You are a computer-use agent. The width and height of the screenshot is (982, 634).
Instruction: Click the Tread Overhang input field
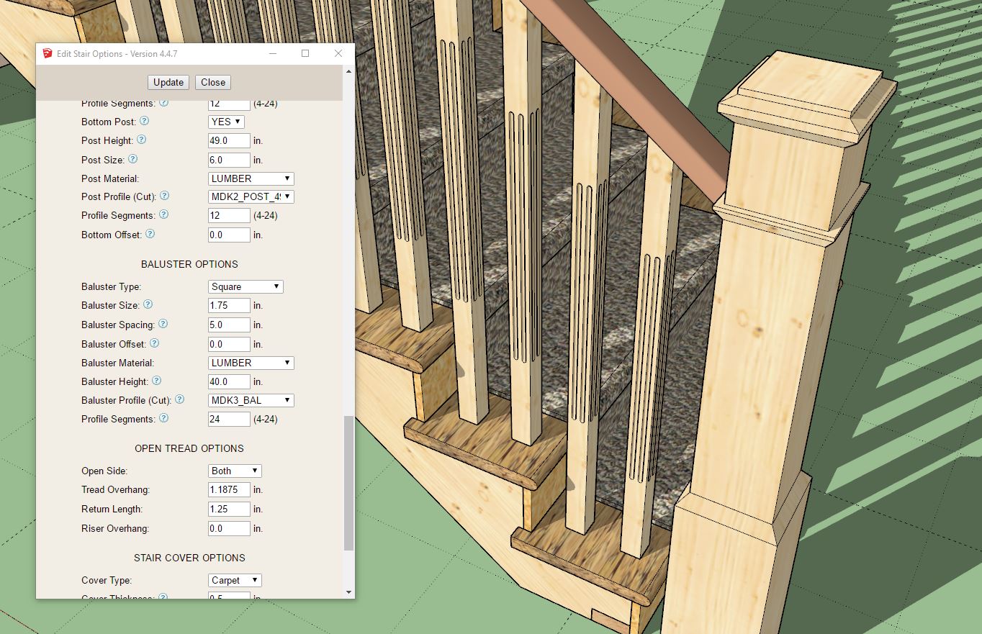tap(229, 490)
